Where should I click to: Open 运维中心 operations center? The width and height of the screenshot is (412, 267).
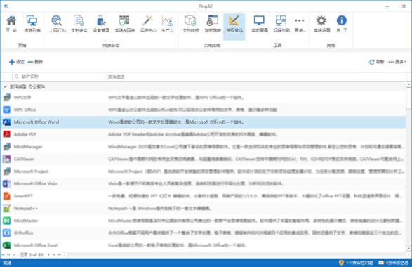148,24
